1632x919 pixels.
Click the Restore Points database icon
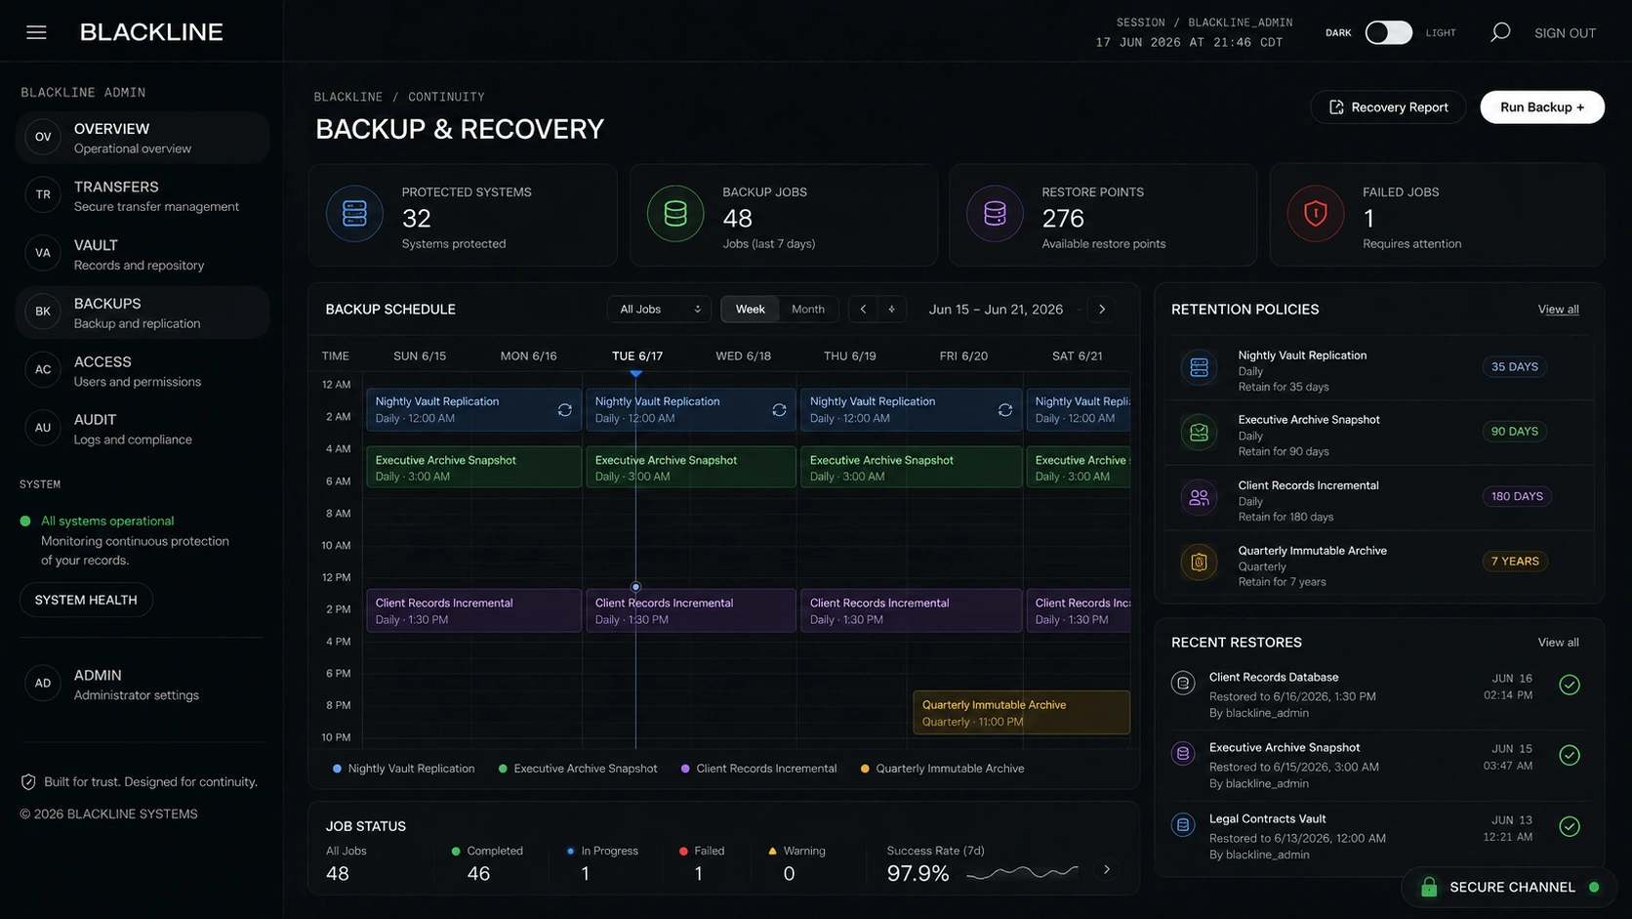pos(995,214)
